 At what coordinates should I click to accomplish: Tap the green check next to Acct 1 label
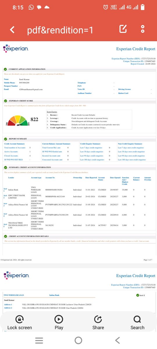138,295
